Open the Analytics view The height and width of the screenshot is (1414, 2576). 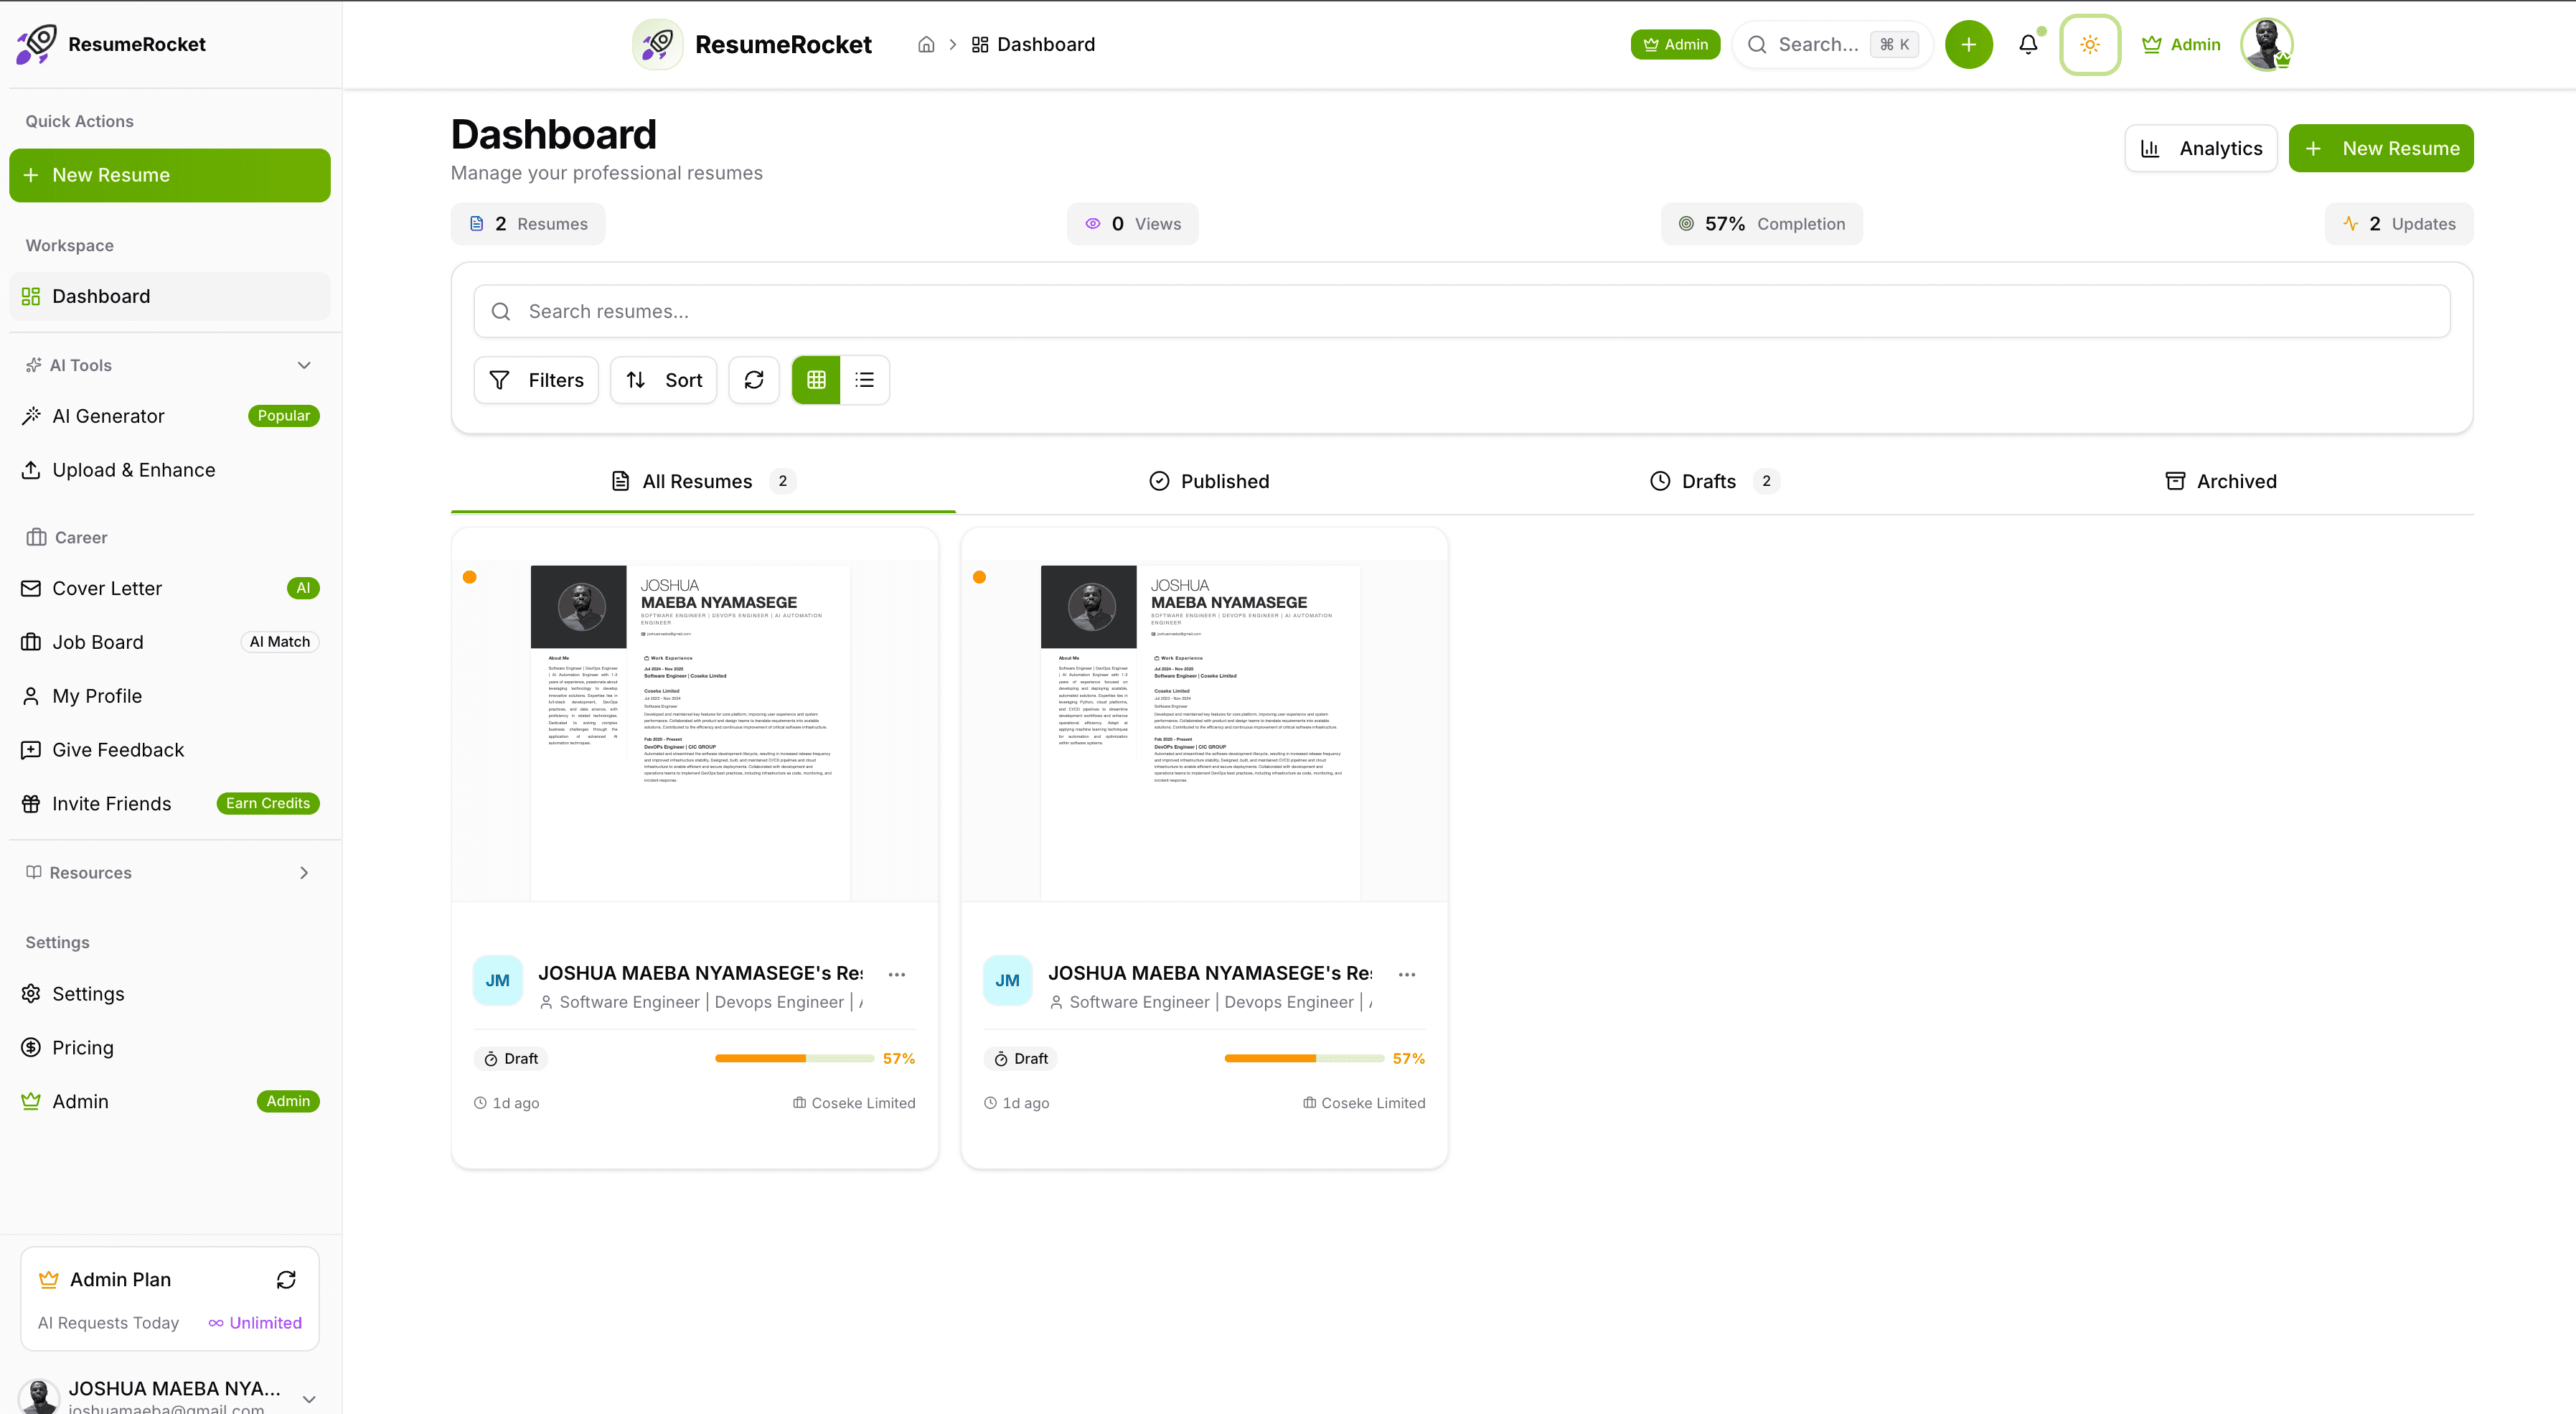point(2201,148)
